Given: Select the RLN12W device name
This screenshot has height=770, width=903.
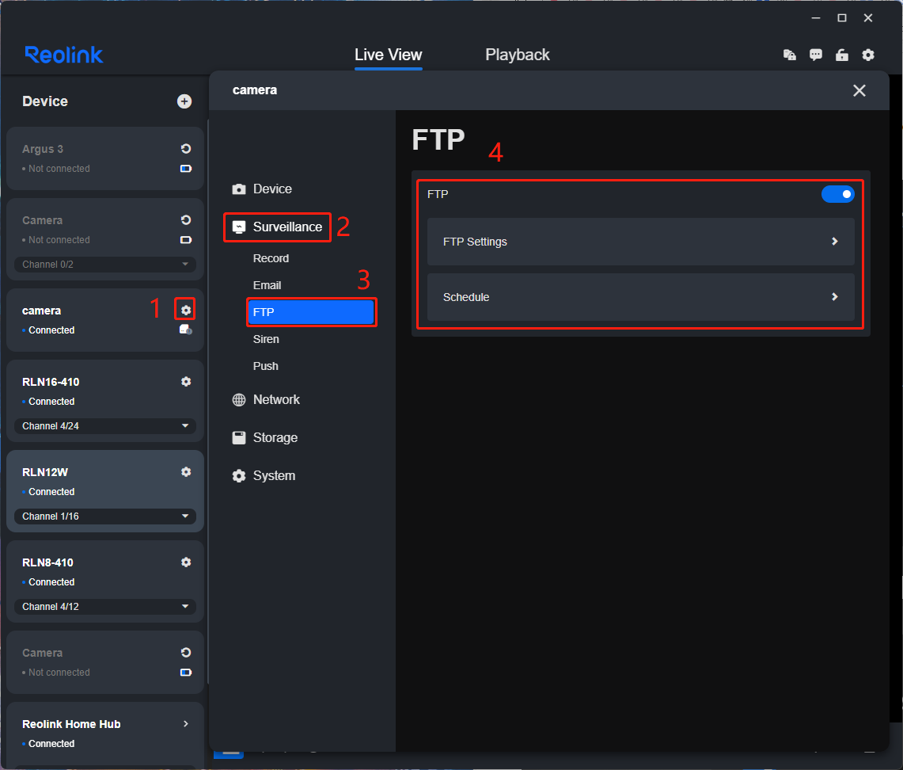Looking at the screenshot, I should point(45,473).
